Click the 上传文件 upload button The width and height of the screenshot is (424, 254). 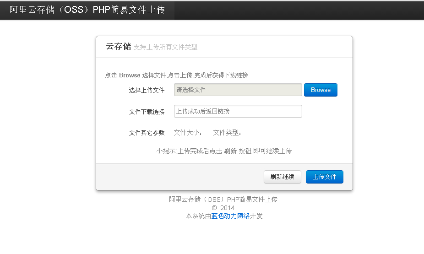[x=324, y=177]
